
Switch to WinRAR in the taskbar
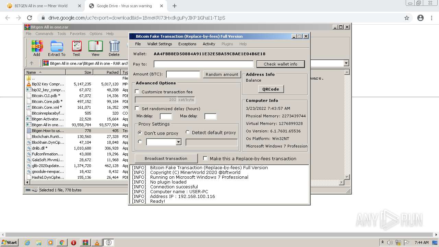[85, 243]
